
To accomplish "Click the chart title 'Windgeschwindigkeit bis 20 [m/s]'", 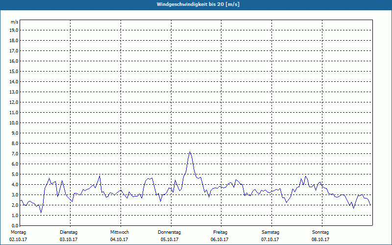I will pyautogui.click(x=198, y=4).
